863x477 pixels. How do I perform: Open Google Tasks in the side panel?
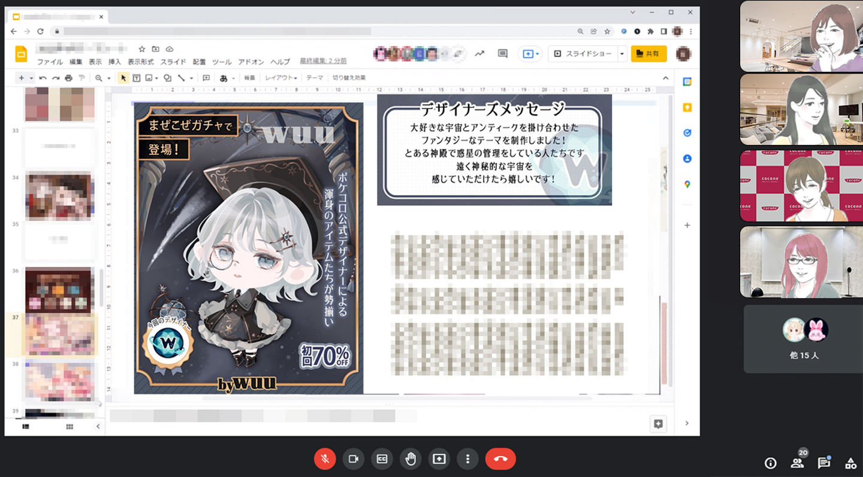(687, 133)
